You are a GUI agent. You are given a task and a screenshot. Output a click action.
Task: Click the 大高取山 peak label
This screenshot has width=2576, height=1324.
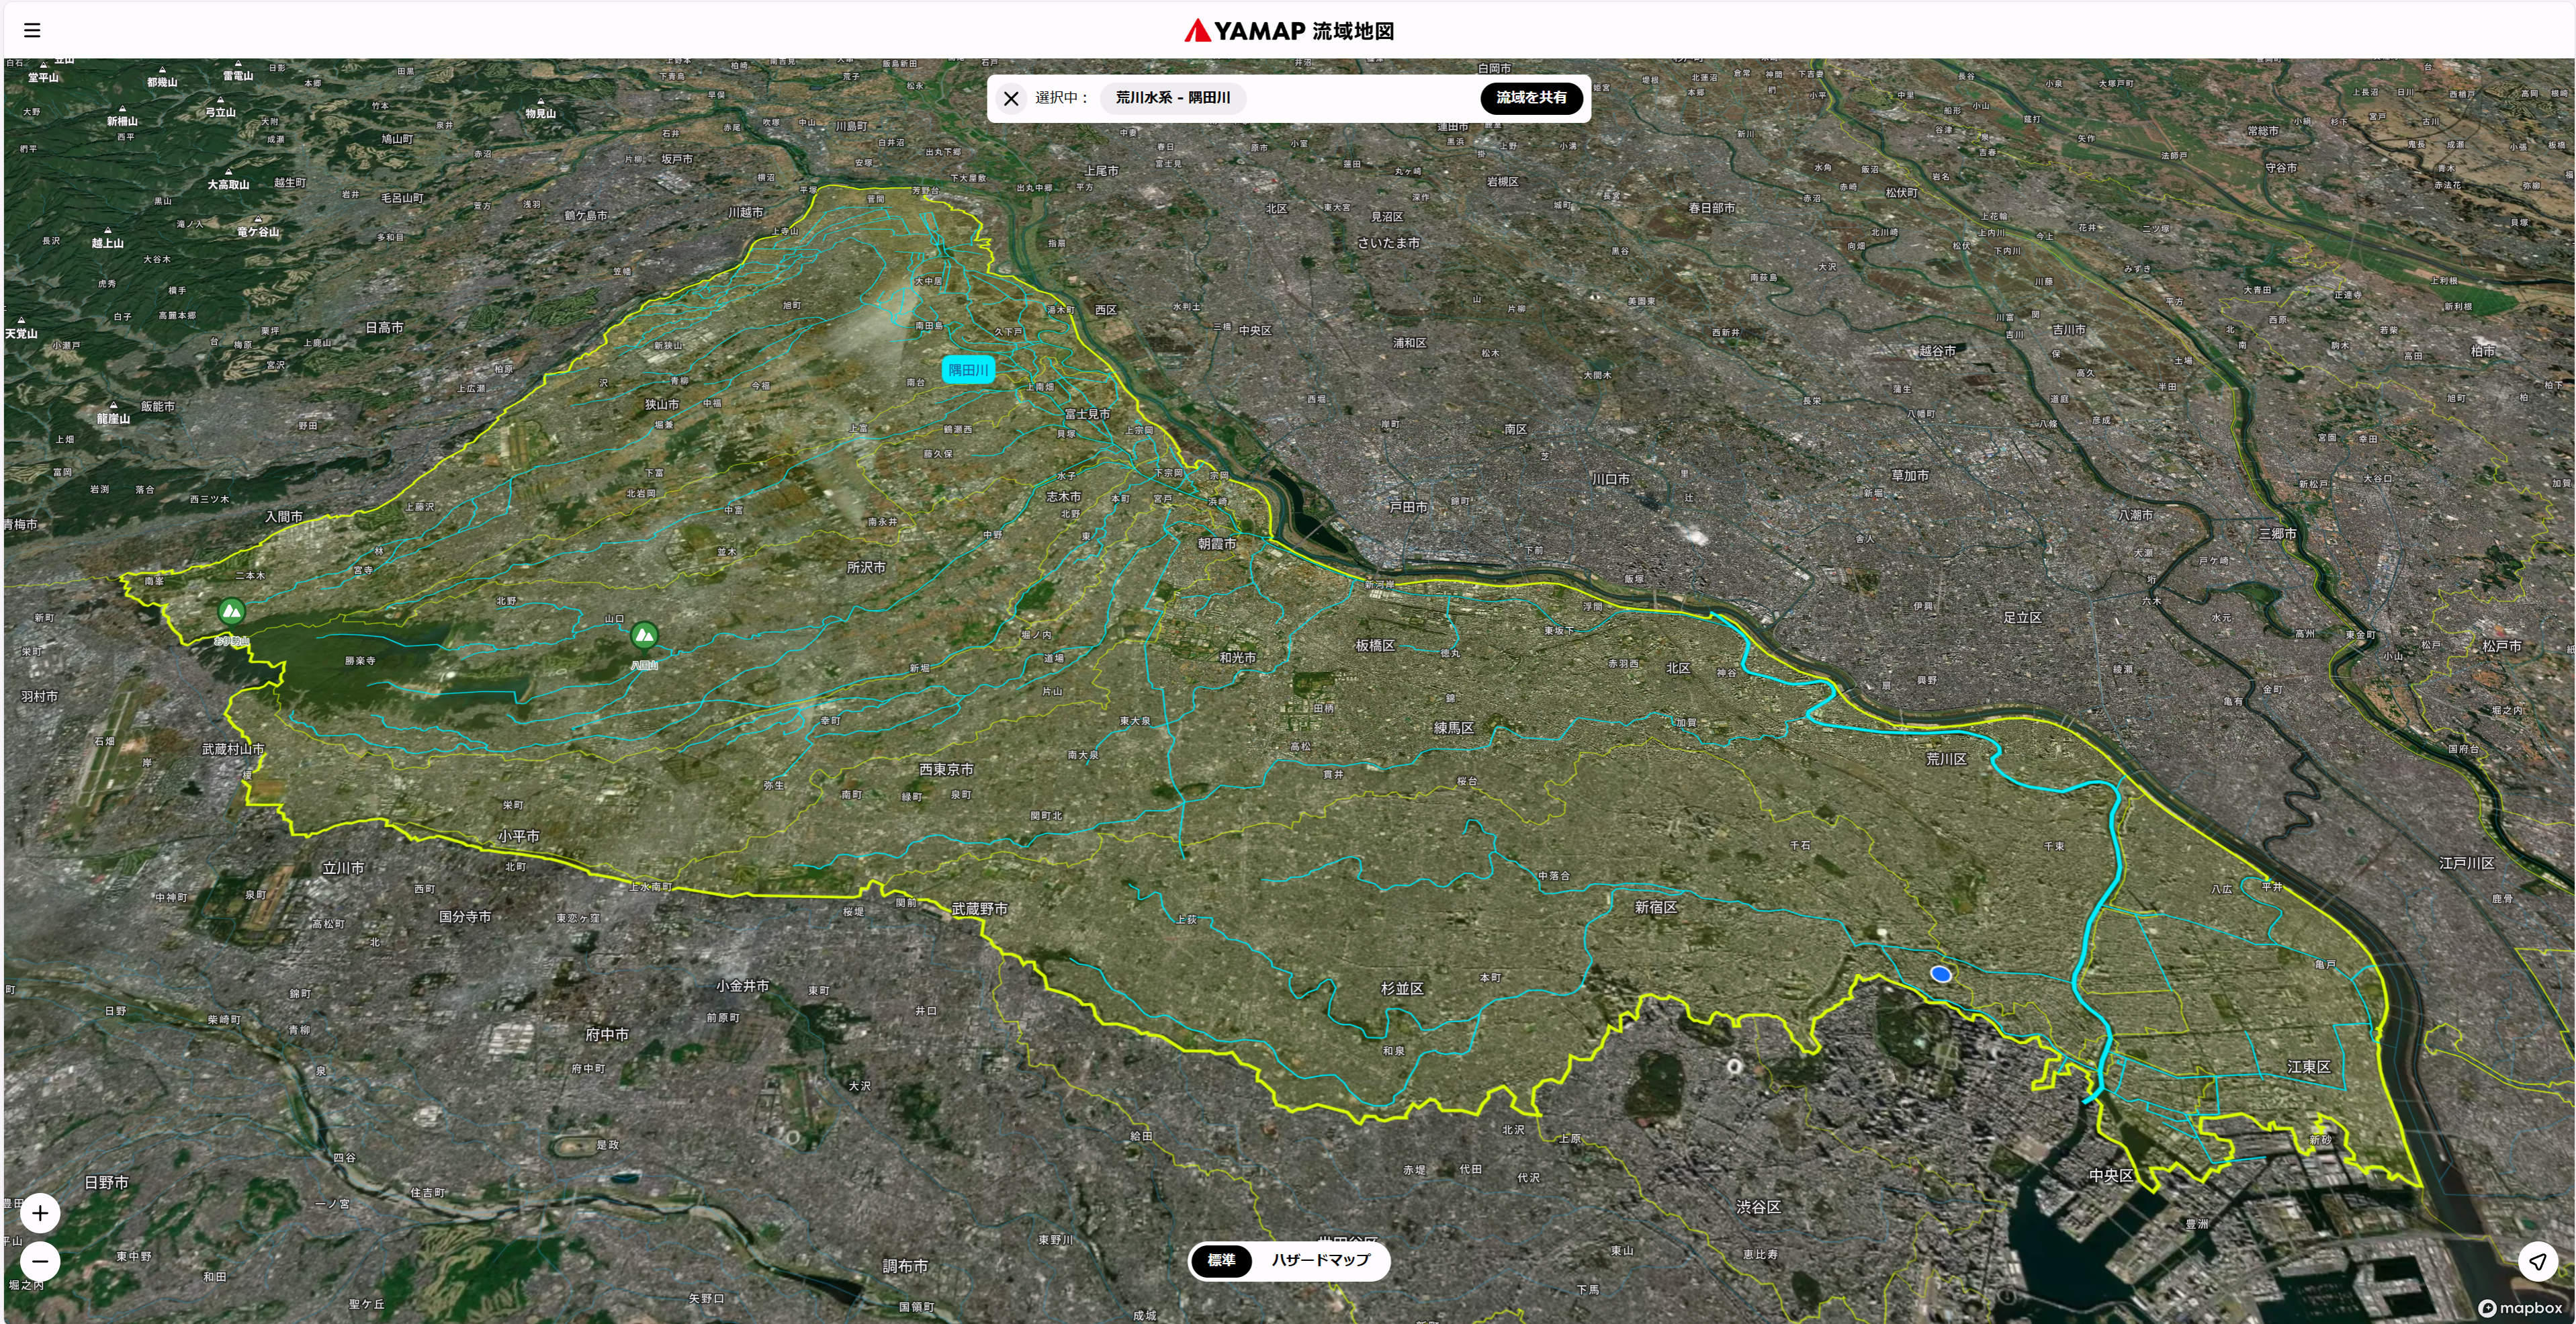(228, 185)
